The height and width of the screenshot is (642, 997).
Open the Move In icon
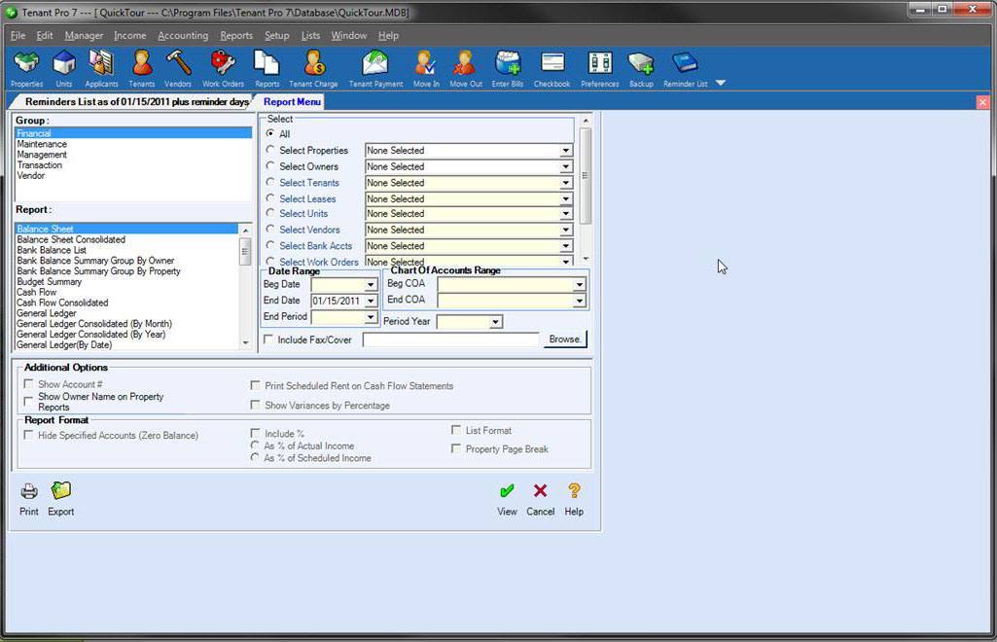[x=425, y=68]
